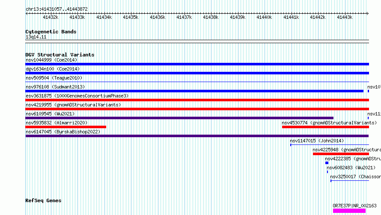
Task: Click the 41433k ruler tick label
Action: (x=77, y=18)
